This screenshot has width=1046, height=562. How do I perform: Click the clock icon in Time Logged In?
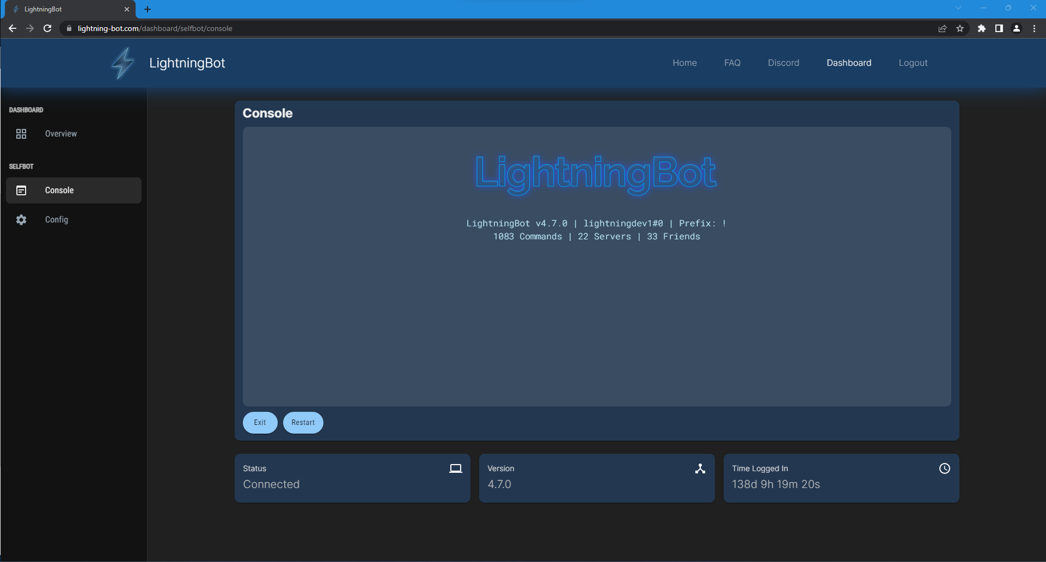pos(944,468)
